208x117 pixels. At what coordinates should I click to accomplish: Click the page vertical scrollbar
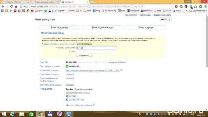[x=207, y=41]
